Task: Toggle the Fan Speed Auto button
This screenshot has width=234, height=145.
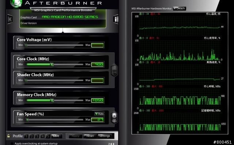Action: (99, 114)
